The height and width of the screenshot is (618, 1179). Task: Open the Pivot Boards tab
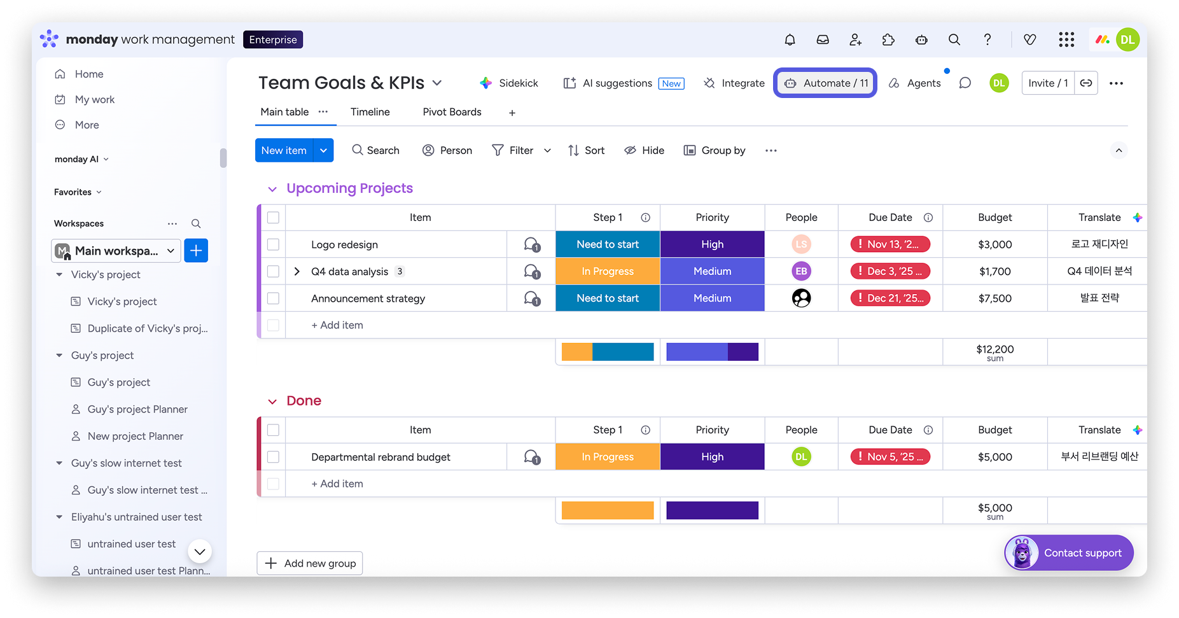coord(452,112)
